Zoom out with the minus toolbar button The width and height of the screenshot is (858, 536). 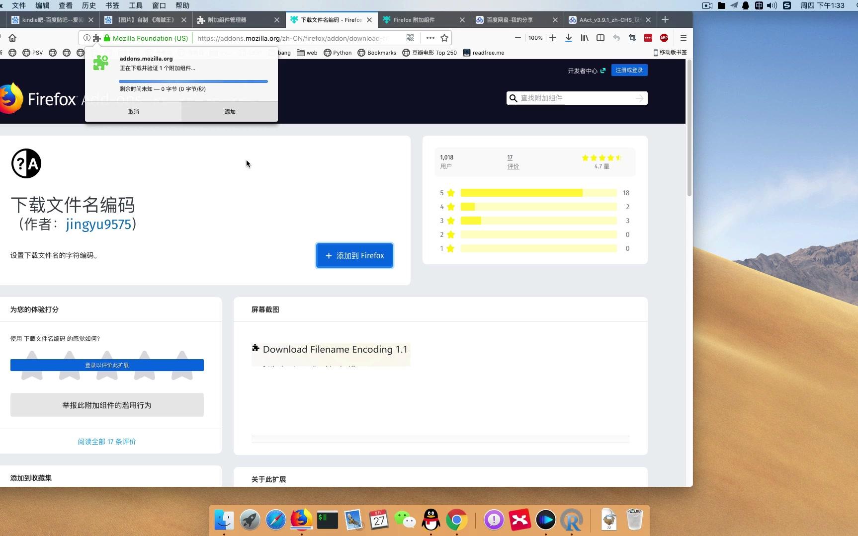point(517,38)
